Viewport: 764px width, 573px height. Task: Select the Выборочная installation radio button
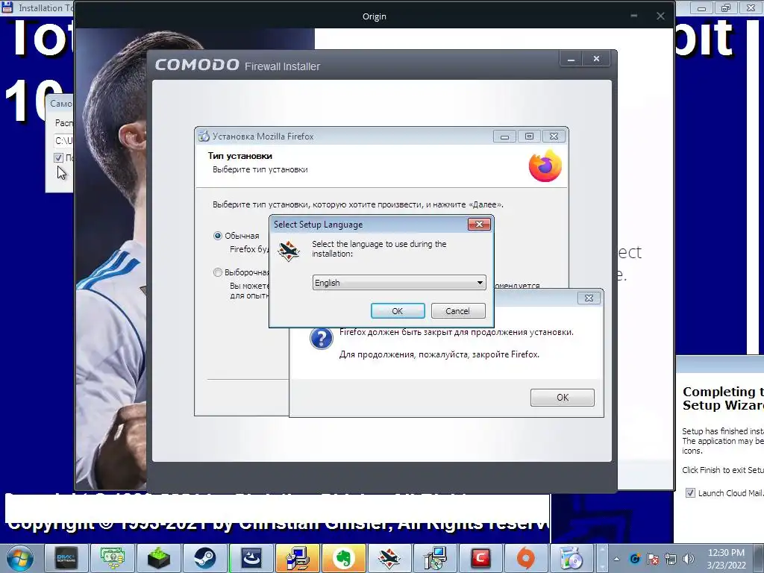pyautogui.click(x=218, y=272)
